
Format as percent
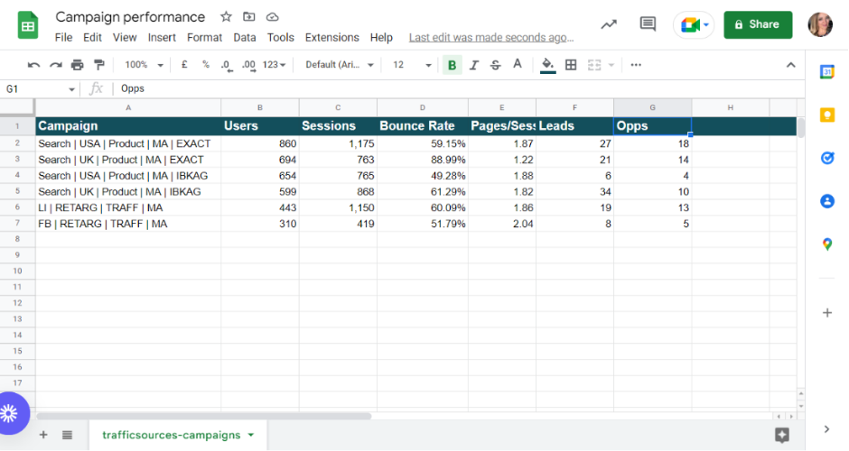pyautogui.click(x=206, y=65)
